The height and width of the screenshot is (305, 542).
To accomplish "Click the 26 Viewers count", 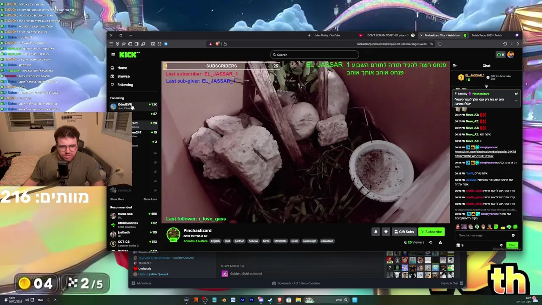I will (414, 243).
